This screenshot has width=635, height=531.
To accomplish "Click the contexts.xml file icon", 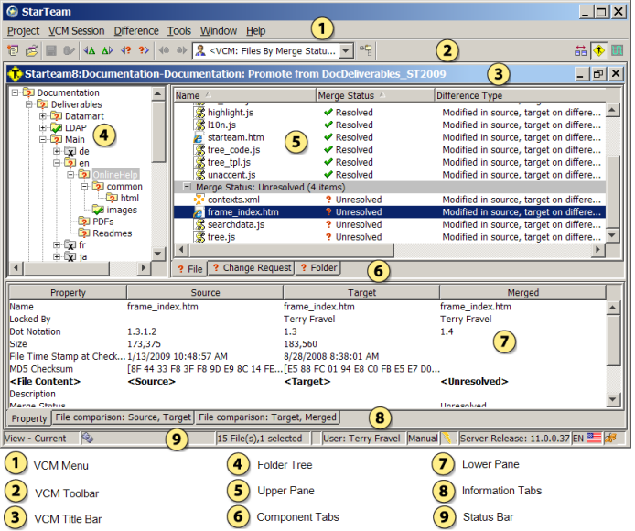I will click(x=199, y=199).
